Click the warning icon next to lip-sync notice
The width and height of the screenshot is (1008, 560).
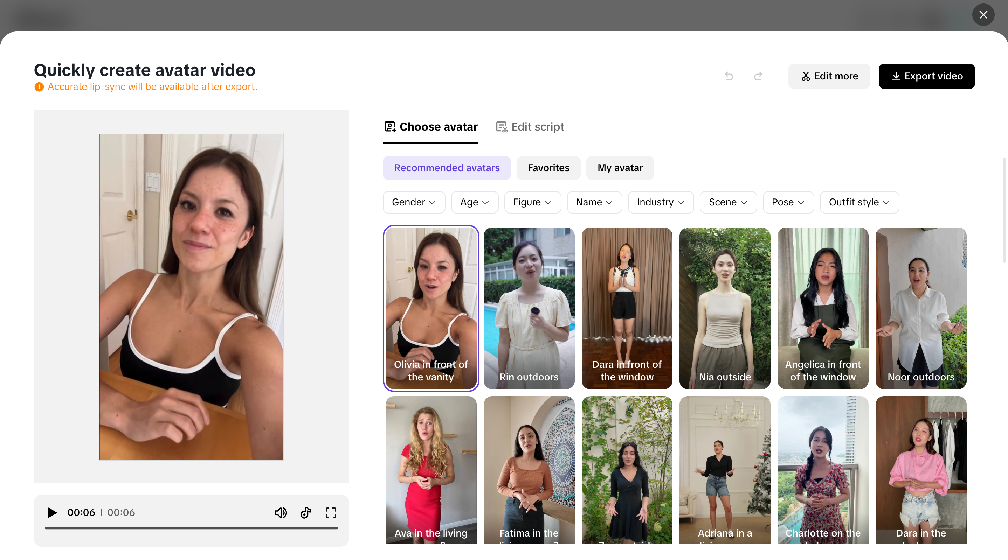(x=39, y=86)
